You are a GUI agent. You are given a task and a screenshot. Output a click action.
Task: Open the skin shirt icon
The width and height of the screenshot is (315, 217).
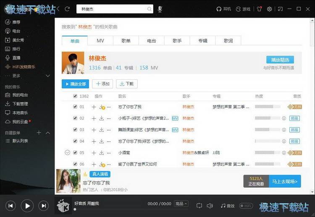259,9
